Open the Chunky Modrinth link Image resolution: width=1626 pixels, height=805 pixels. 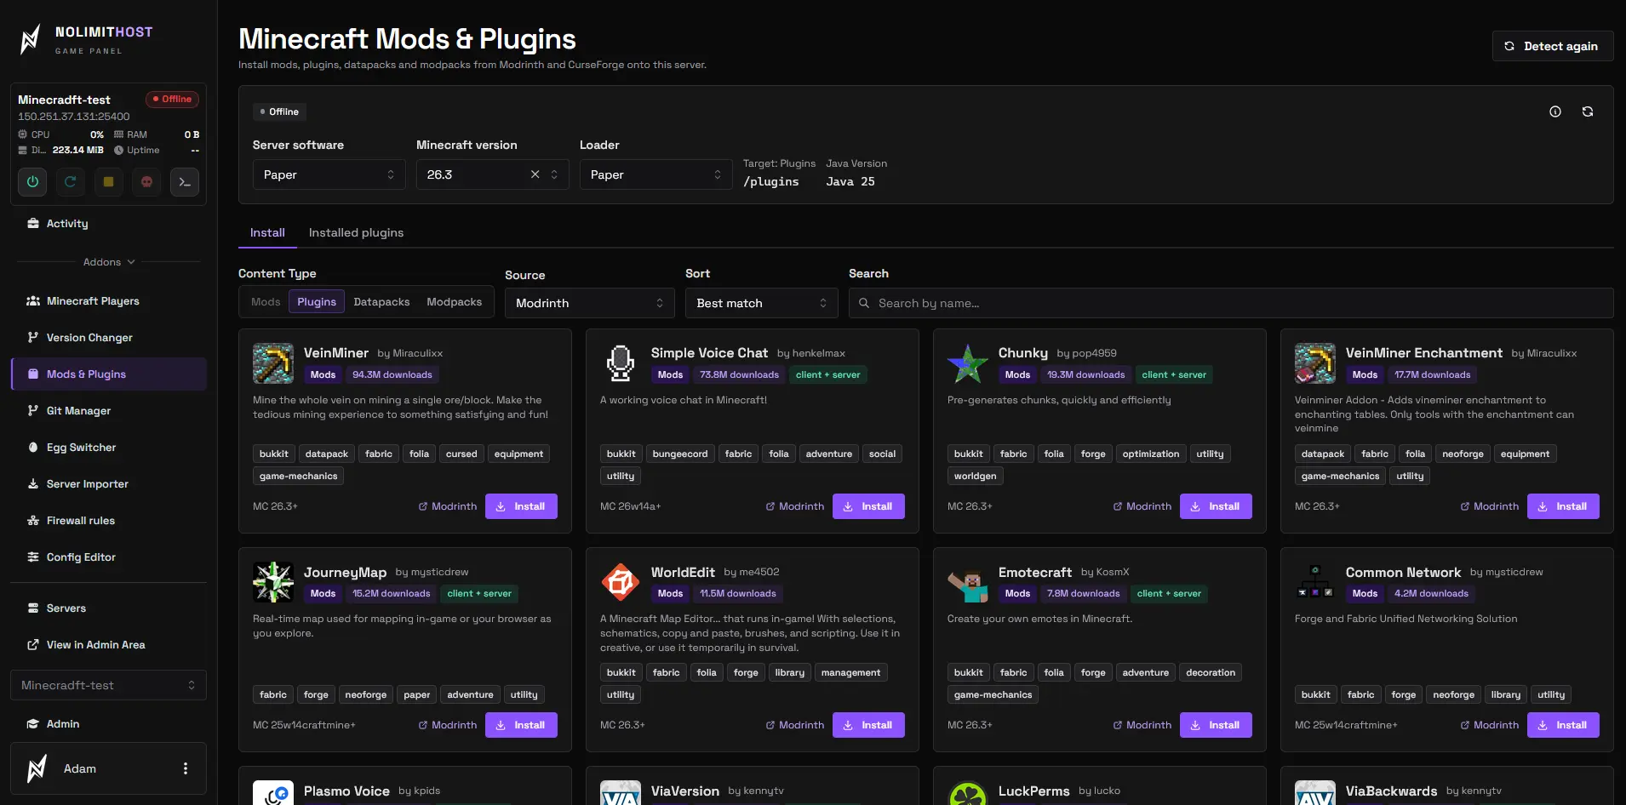pos(1142,506)
